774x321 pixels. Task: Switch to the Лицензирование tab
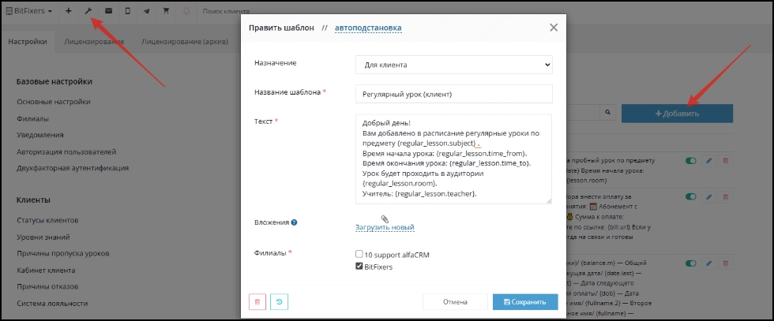[x=94, y=42]
